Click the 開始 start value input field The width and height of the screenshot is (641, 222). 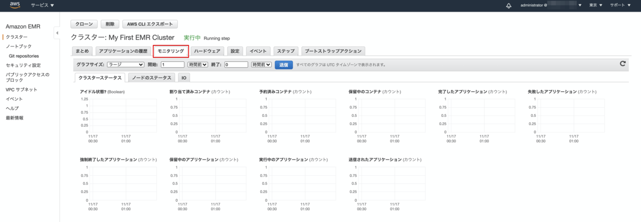tap(173, 65)
